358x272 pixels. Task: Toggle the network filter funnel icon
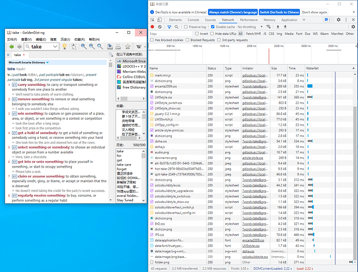pos(169,27)
